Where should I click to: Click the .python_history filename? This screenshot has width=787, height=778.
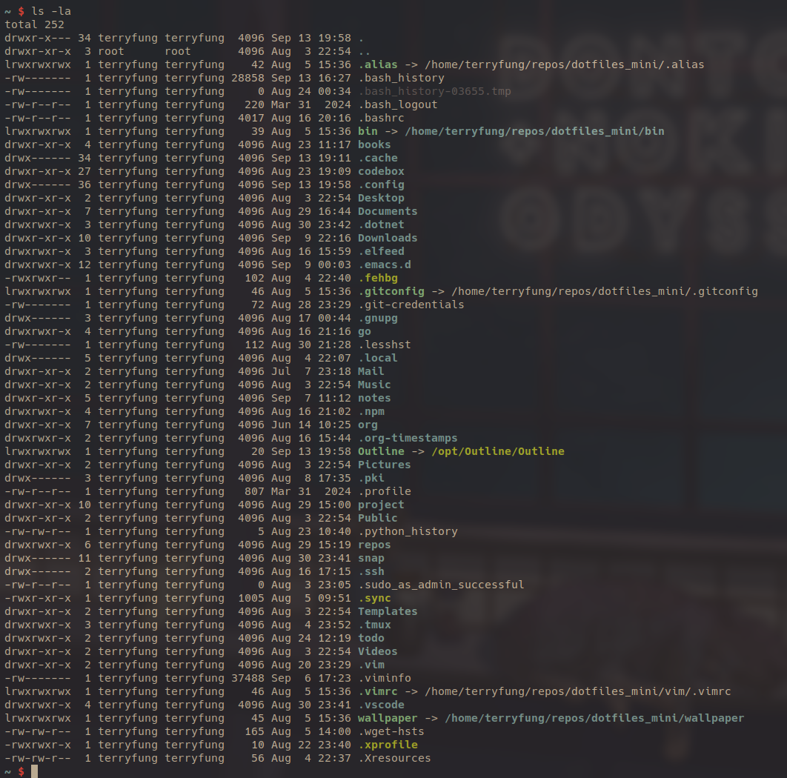point(408,531)
